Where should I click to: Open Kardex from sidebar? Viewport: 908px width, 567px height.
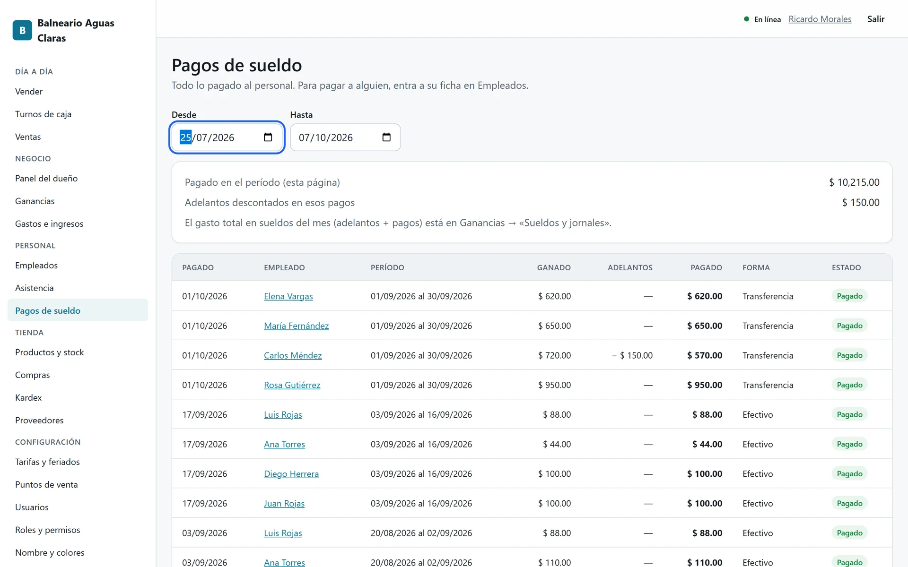pyautogui.click(x=28, y=397)
